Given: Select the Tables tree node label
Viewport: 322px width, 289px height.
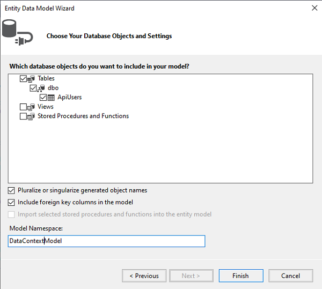Looking at the screenshot, I should click(x=46, y=78).
